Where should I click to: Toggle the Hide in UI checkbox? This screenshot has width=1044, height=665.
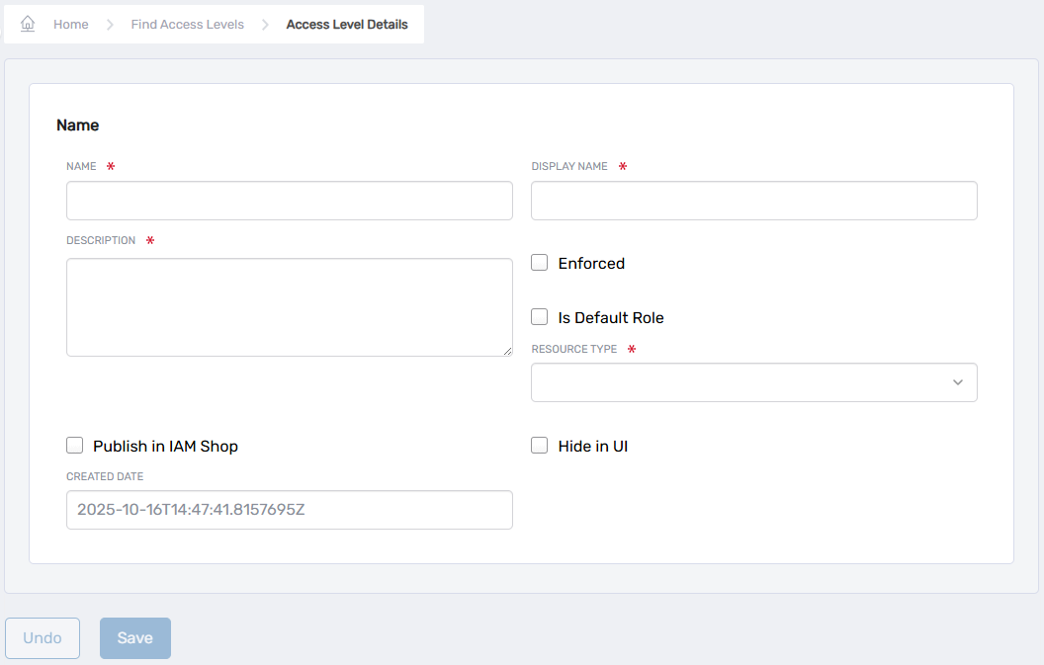[540, 446]
